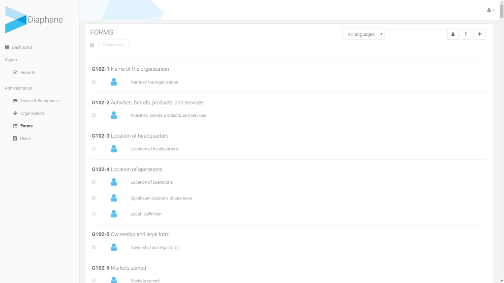Tick the checkbox next to Multiple send
Screen dimensions: 504x283
tap(92, 44)
